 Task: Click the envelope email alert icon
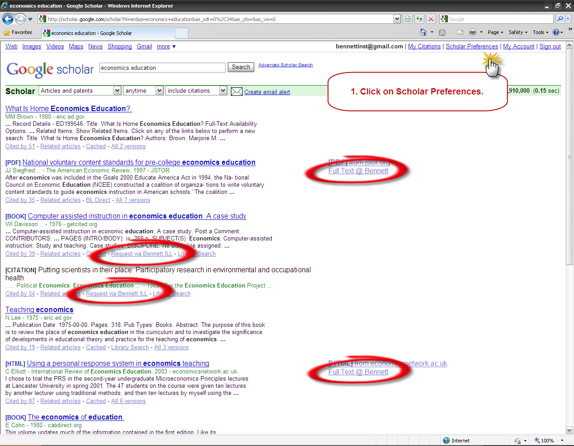(236, 92)
